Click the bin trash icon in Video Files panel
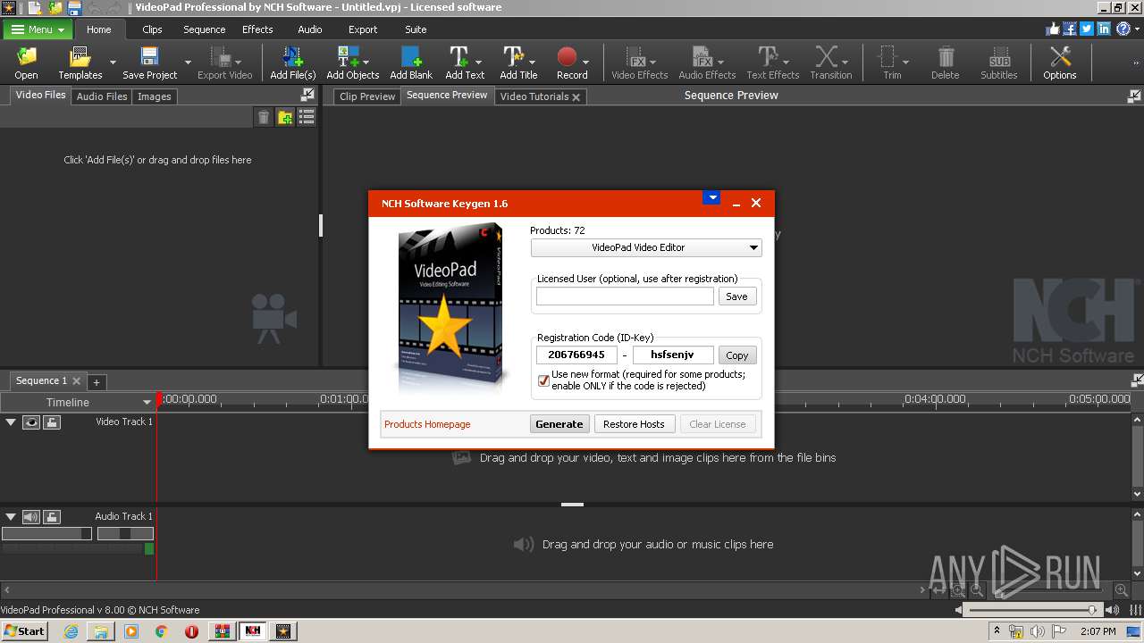This screenshot has height=643, width=1144. (x=264, y=117)
